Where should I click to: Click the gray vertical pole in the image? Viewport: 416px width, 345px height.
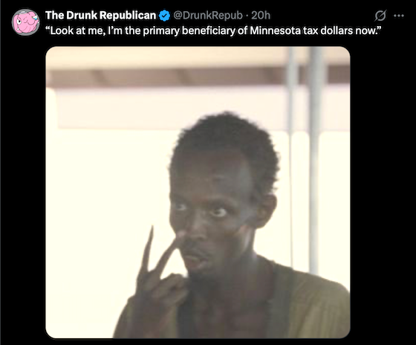point(315,159)
